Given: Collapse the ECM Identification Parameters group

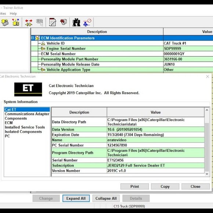Looking at the screenshot, I should pyautogui.click(x=32, y=38).
